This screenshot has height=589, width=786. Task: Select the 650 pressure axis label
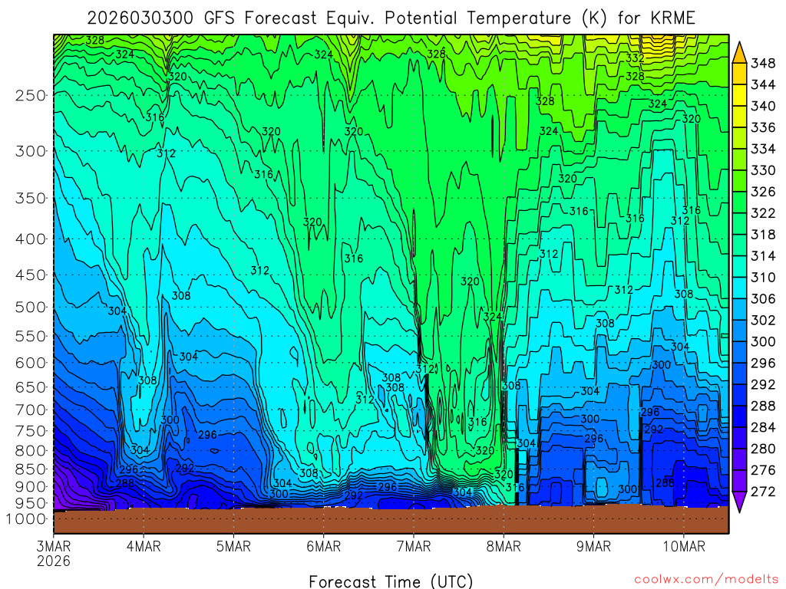(x=31, y=387)
